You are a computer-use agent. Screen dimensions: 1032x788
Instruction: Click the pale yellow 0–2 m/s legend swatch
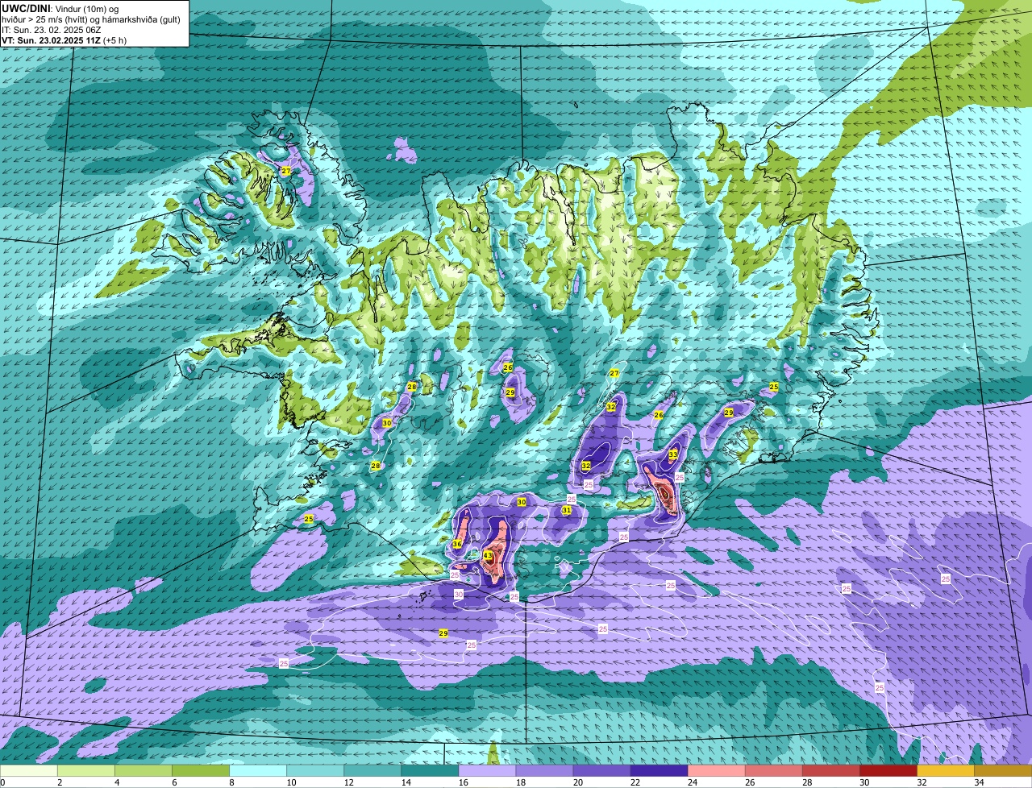[x=29, y=771]
